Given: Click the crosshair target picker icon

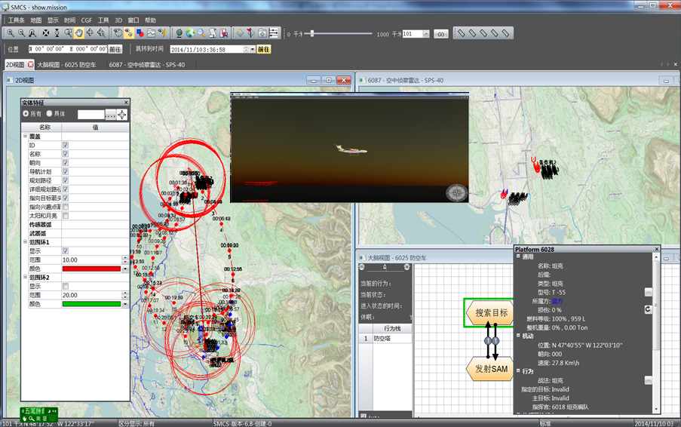Looking at the screenshot, I should [122, 114].
